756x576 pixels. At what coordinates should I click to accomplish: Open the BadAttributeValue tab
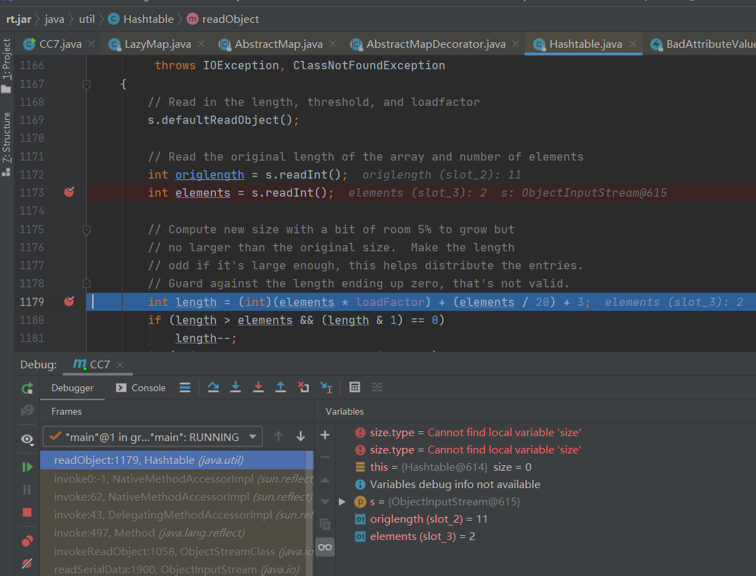703,44
